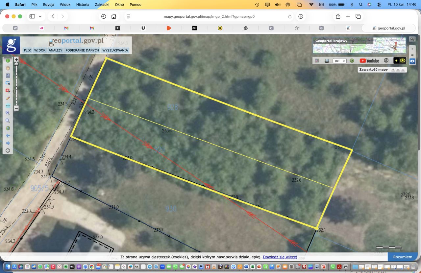421x273 pixels.
Task: Go to previous map view arrow
Action: pyautogui.click(x=8, y=136)
